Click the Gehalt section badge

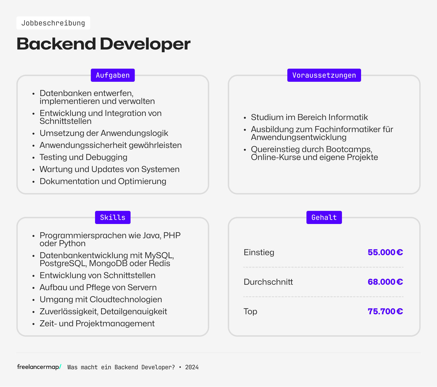(x=324, y=217)
